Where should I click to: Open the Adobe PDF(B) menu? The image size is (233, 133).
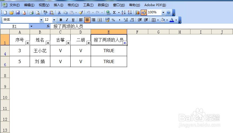coord(155,5)
